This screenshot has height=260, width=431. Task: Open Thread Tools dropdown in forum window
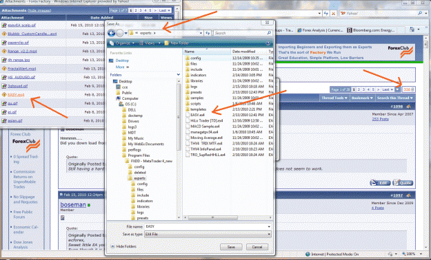(x=334, y=98)
